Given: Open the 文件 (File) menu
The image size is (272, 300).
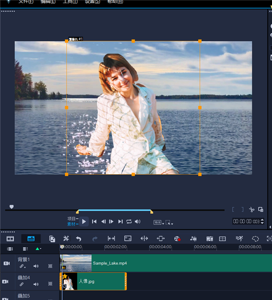Looking at the screenshot, I should point(26,2).
